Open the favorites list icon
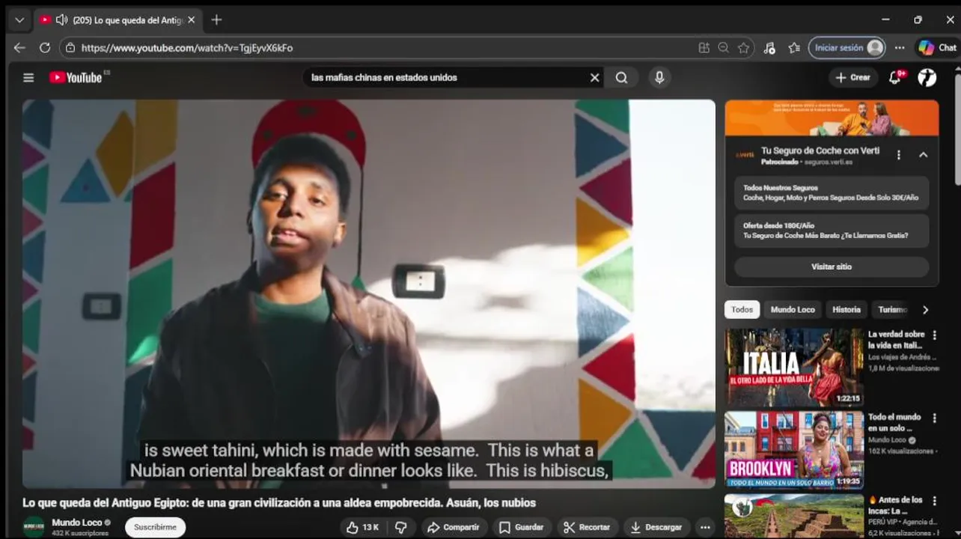 tap(794, 48)
